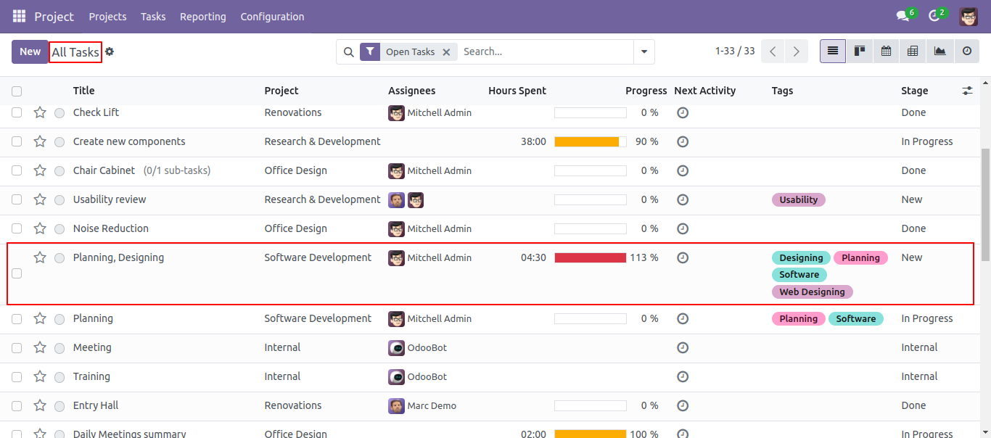Toggle state circle of Chair Cabinet task
This screenshot has height=438, width=991.
[59, 171]
